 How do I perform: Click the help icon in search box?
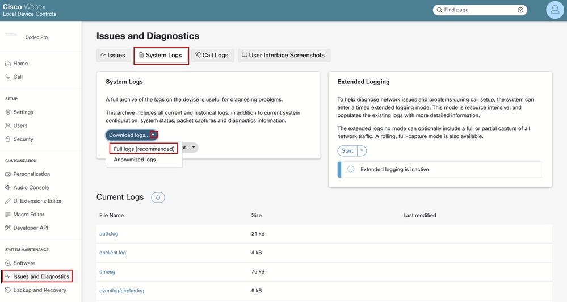(x=520, y=10)
